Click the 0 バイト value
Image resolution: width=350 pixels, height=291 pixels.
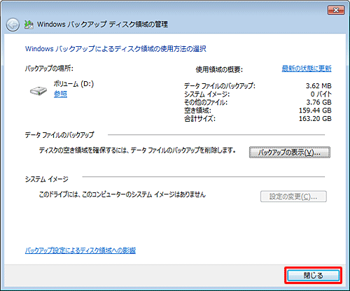point(321,94)
